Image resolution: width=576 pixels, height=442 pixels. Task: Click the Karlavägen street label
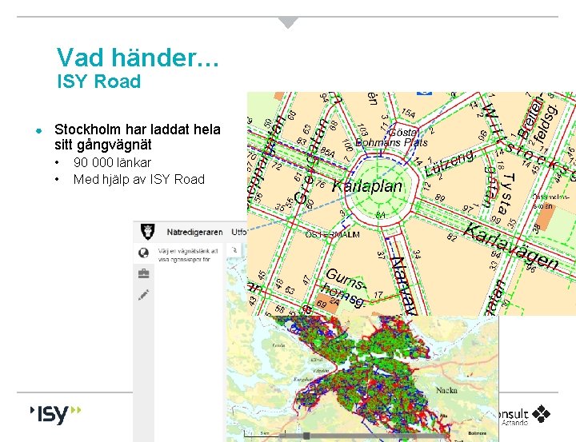click(x=511, y=245)
